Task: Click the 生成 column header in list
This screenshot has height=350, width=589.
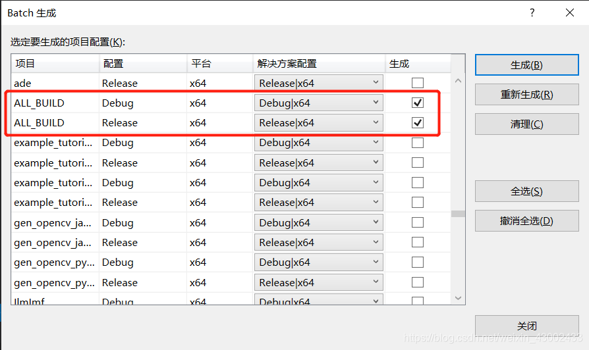Action: [x=418, y=63]
